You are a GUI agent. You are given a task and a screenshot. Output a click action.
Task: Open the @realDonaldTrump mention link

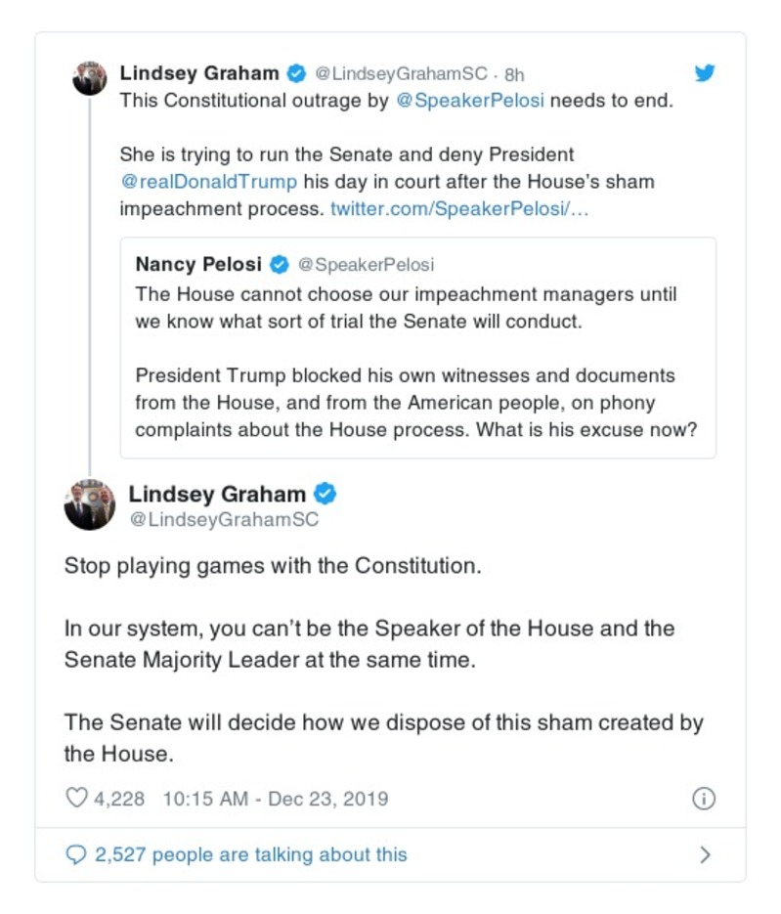pos(208,182)
